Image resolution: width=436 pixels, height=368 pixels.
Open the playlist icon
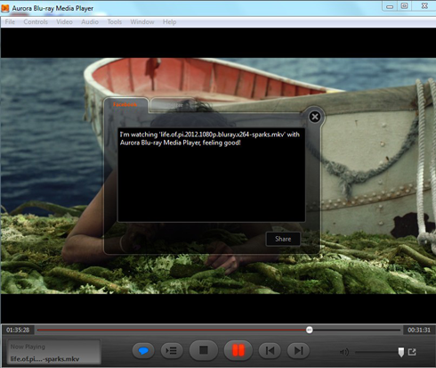pos(172,351)
